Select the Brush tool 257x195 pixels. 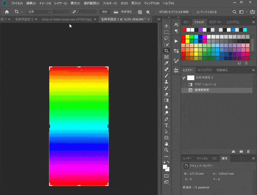coord(166,75)
